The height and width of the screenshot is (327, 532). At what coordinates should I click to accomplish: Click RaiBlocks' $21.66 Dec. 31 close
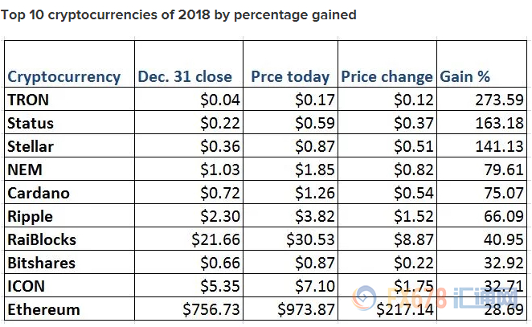pyautogui.click(x=209, y=240)
